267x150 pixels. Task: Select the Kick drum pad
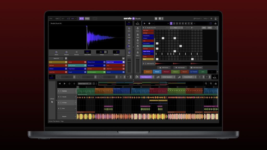click(x=58, y=62)
